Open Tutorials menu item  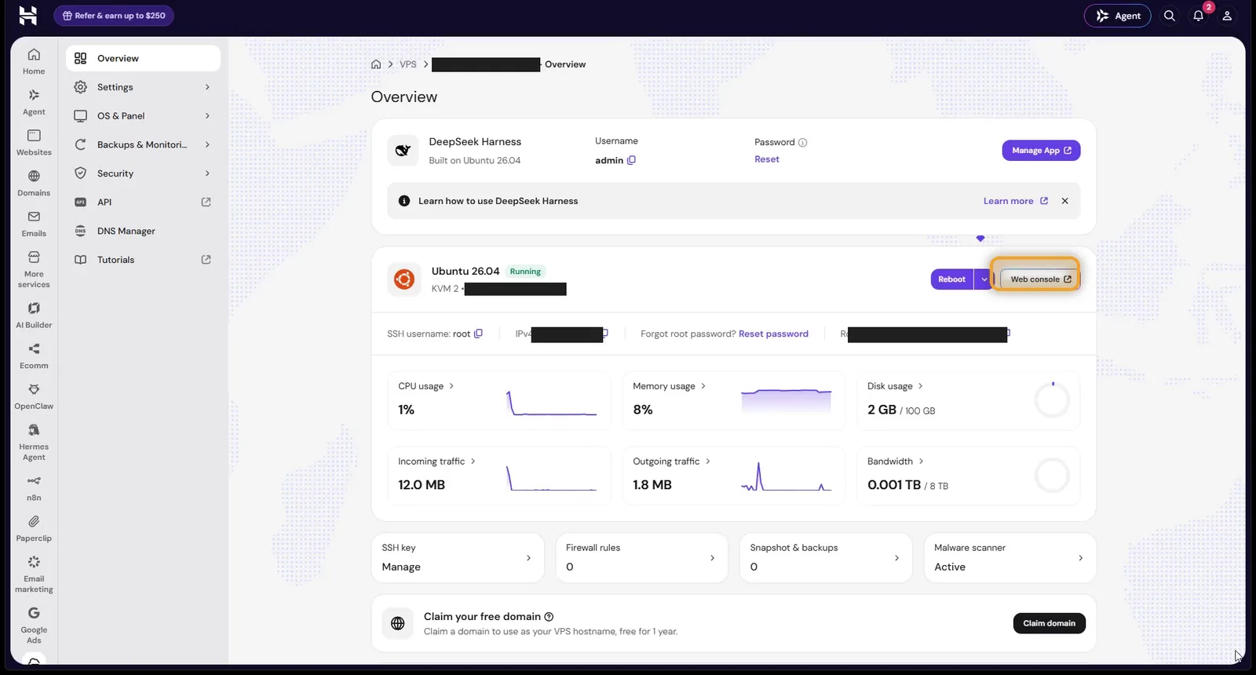click(143, 260)
